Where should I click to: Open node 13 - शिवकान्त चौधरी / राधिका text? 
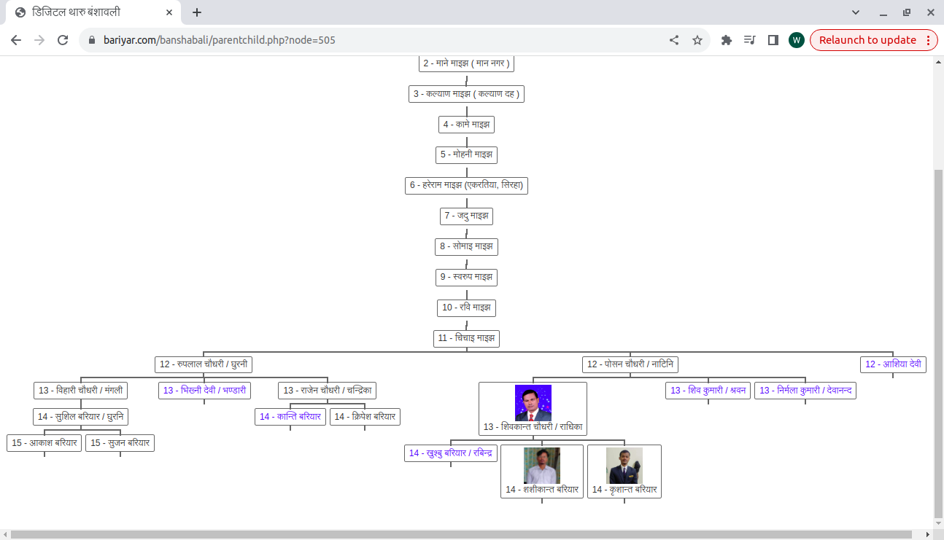[533, 427]
